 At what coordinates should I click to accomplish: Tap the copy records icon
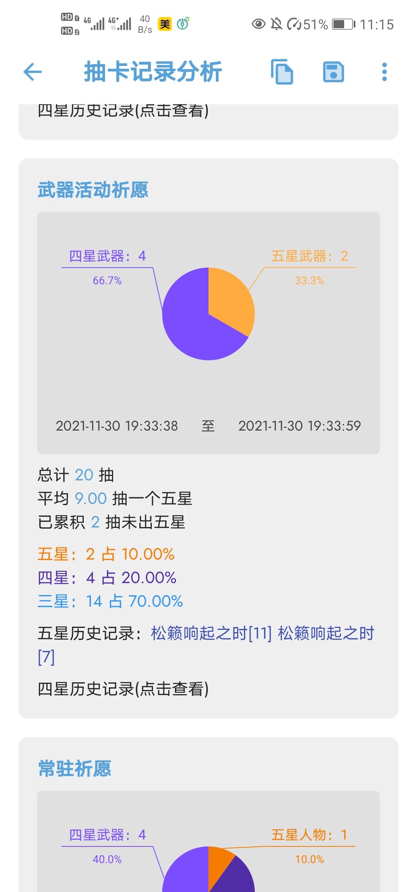tap(282, 72)
